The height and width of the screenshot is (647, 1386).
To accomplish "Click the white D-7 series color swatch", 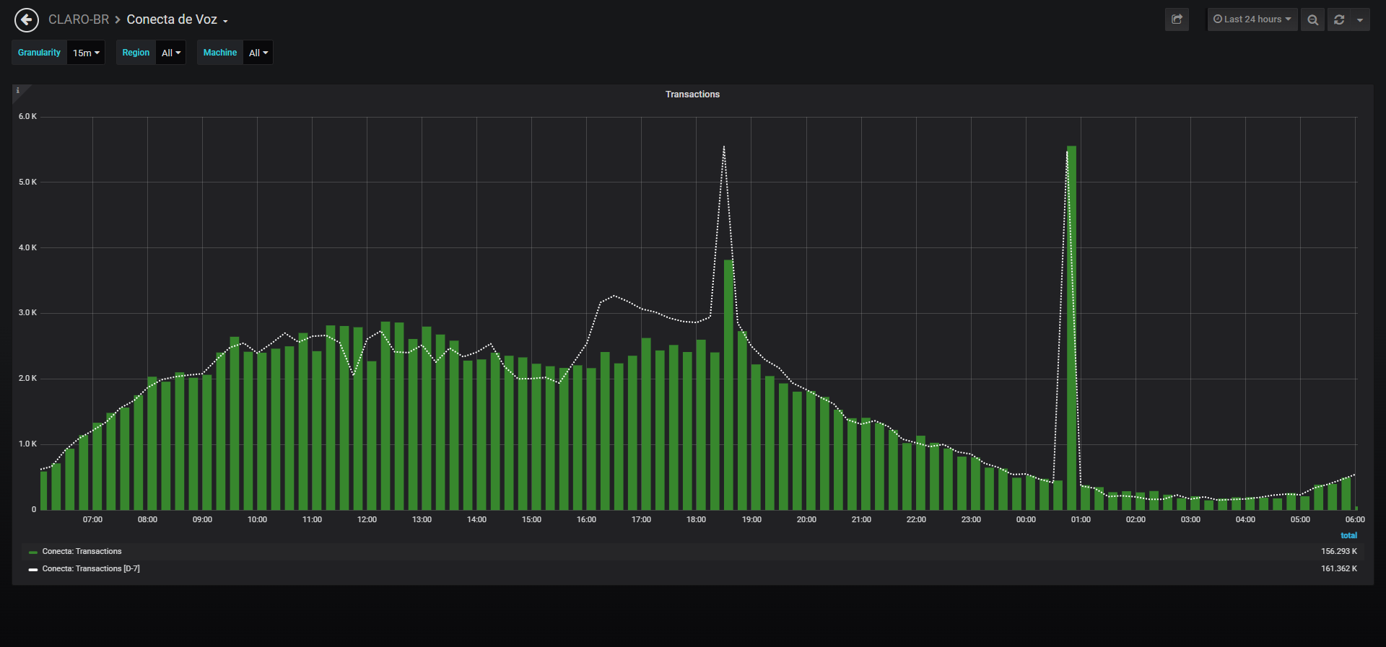I will [33, 570].
